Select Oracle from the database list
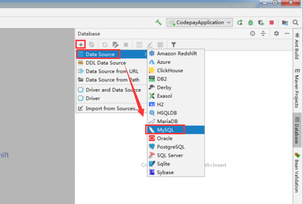 click(x=176, y=138)
